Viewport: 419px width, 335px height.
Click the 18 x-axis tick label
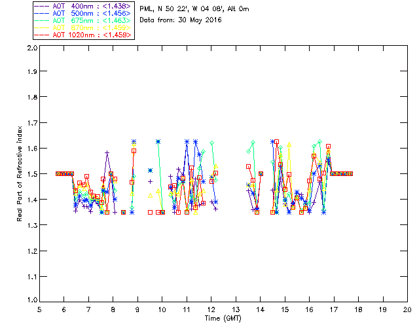tap(358, 309)
